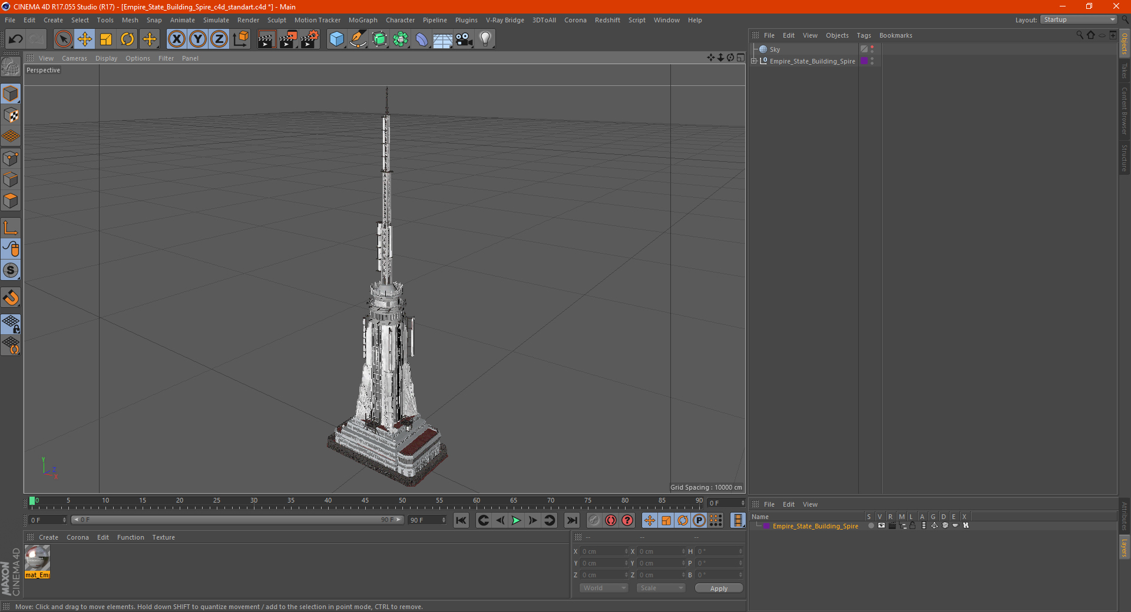
Task: Toggle Enable Snap in left sidebar
Action: point(11,298)
